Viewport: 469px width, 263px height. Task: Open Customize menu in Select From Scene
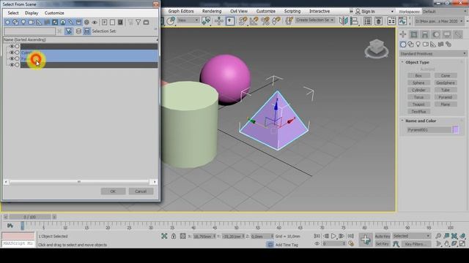pyautogui.click(x=54, y=13)
